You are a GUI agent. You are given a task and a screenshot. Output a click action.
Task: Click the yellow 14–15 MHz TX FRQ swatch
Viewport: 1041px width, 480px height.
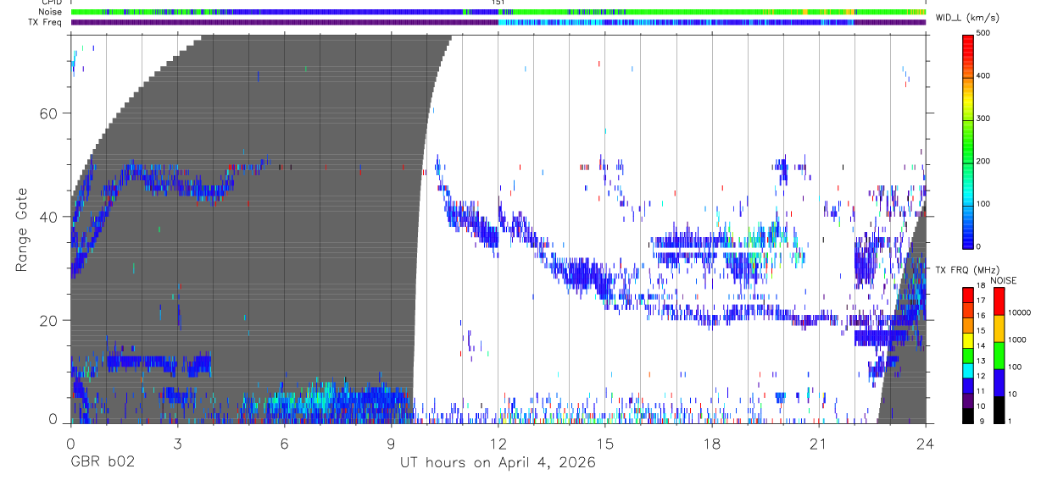point(968,339)
